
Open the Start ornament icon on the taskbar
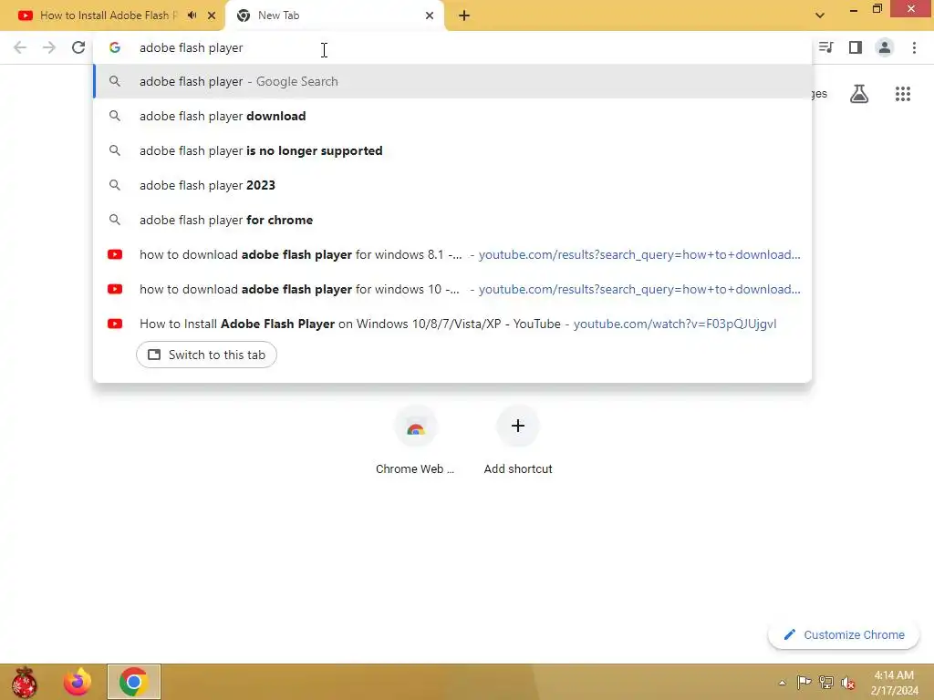pos(25,682)
